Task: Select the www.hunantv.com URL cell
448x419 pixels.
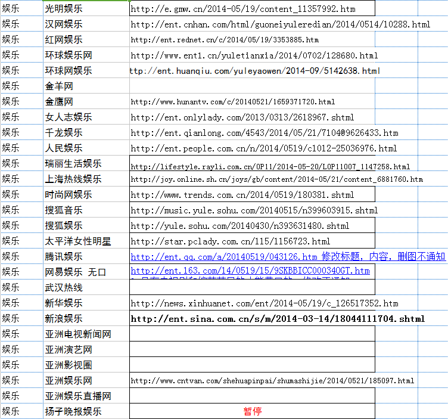Action: [x=252, y=101]
